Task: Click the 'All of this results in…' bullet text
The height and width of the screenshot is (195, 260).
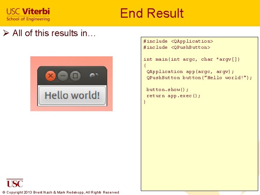Action: point(54,33)
